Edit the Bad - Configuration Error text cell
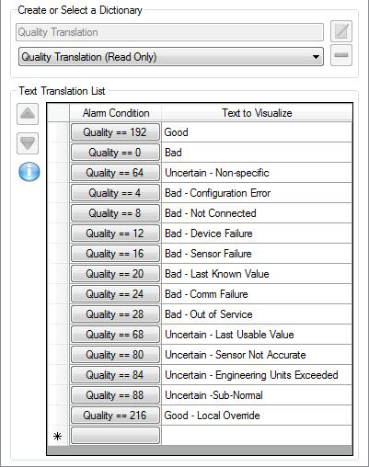Screen dimensions: 369x467 pyautogui.click(x=257, y=193)
